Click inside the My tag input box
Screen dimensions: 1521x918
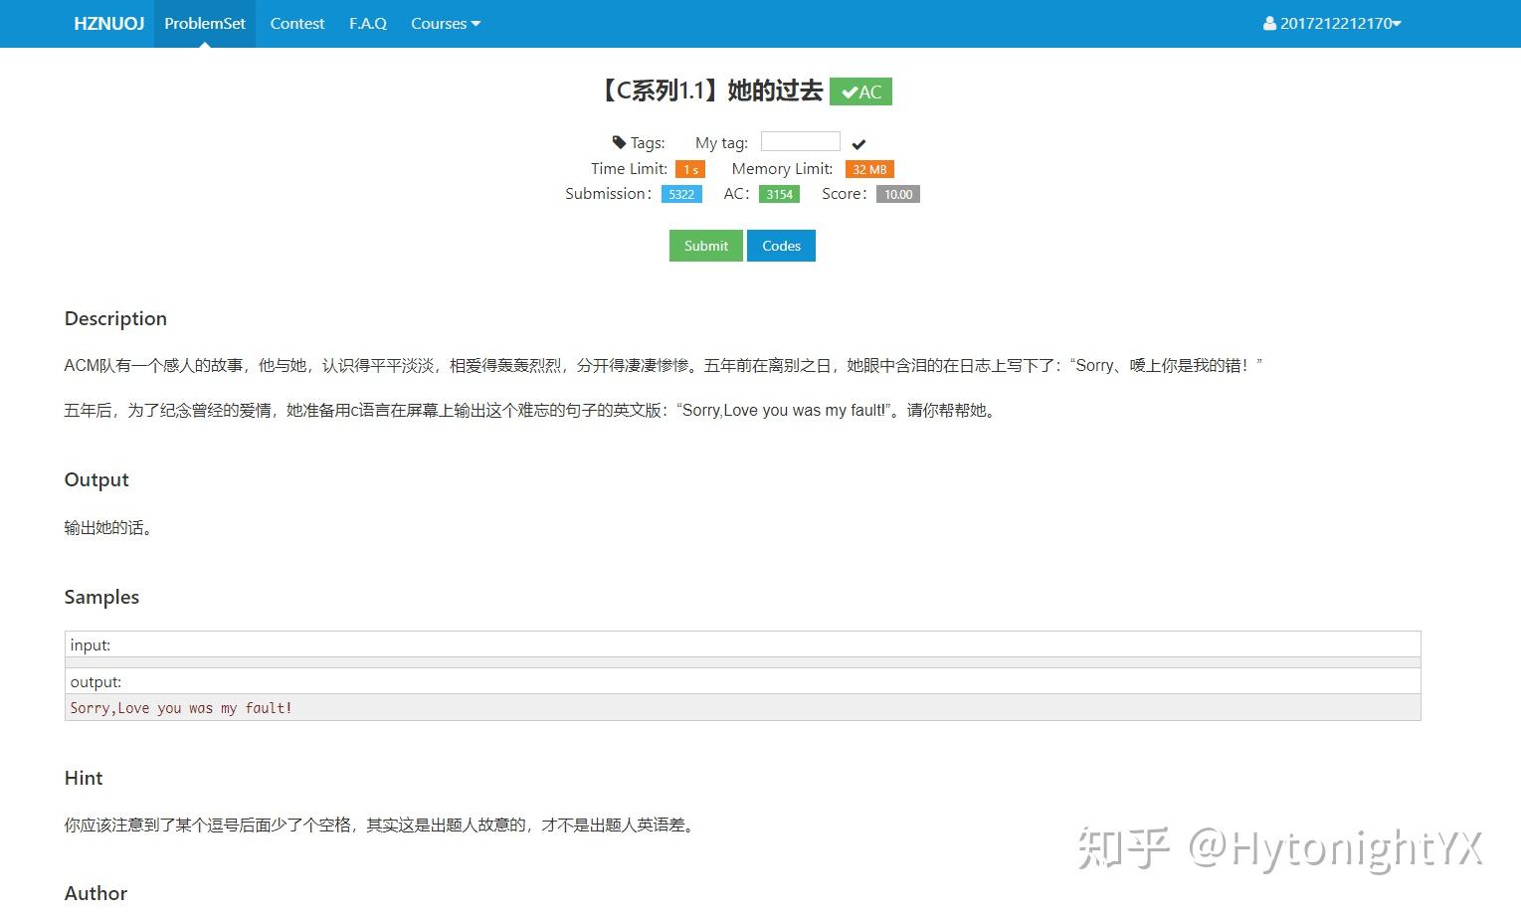(800, 140)
